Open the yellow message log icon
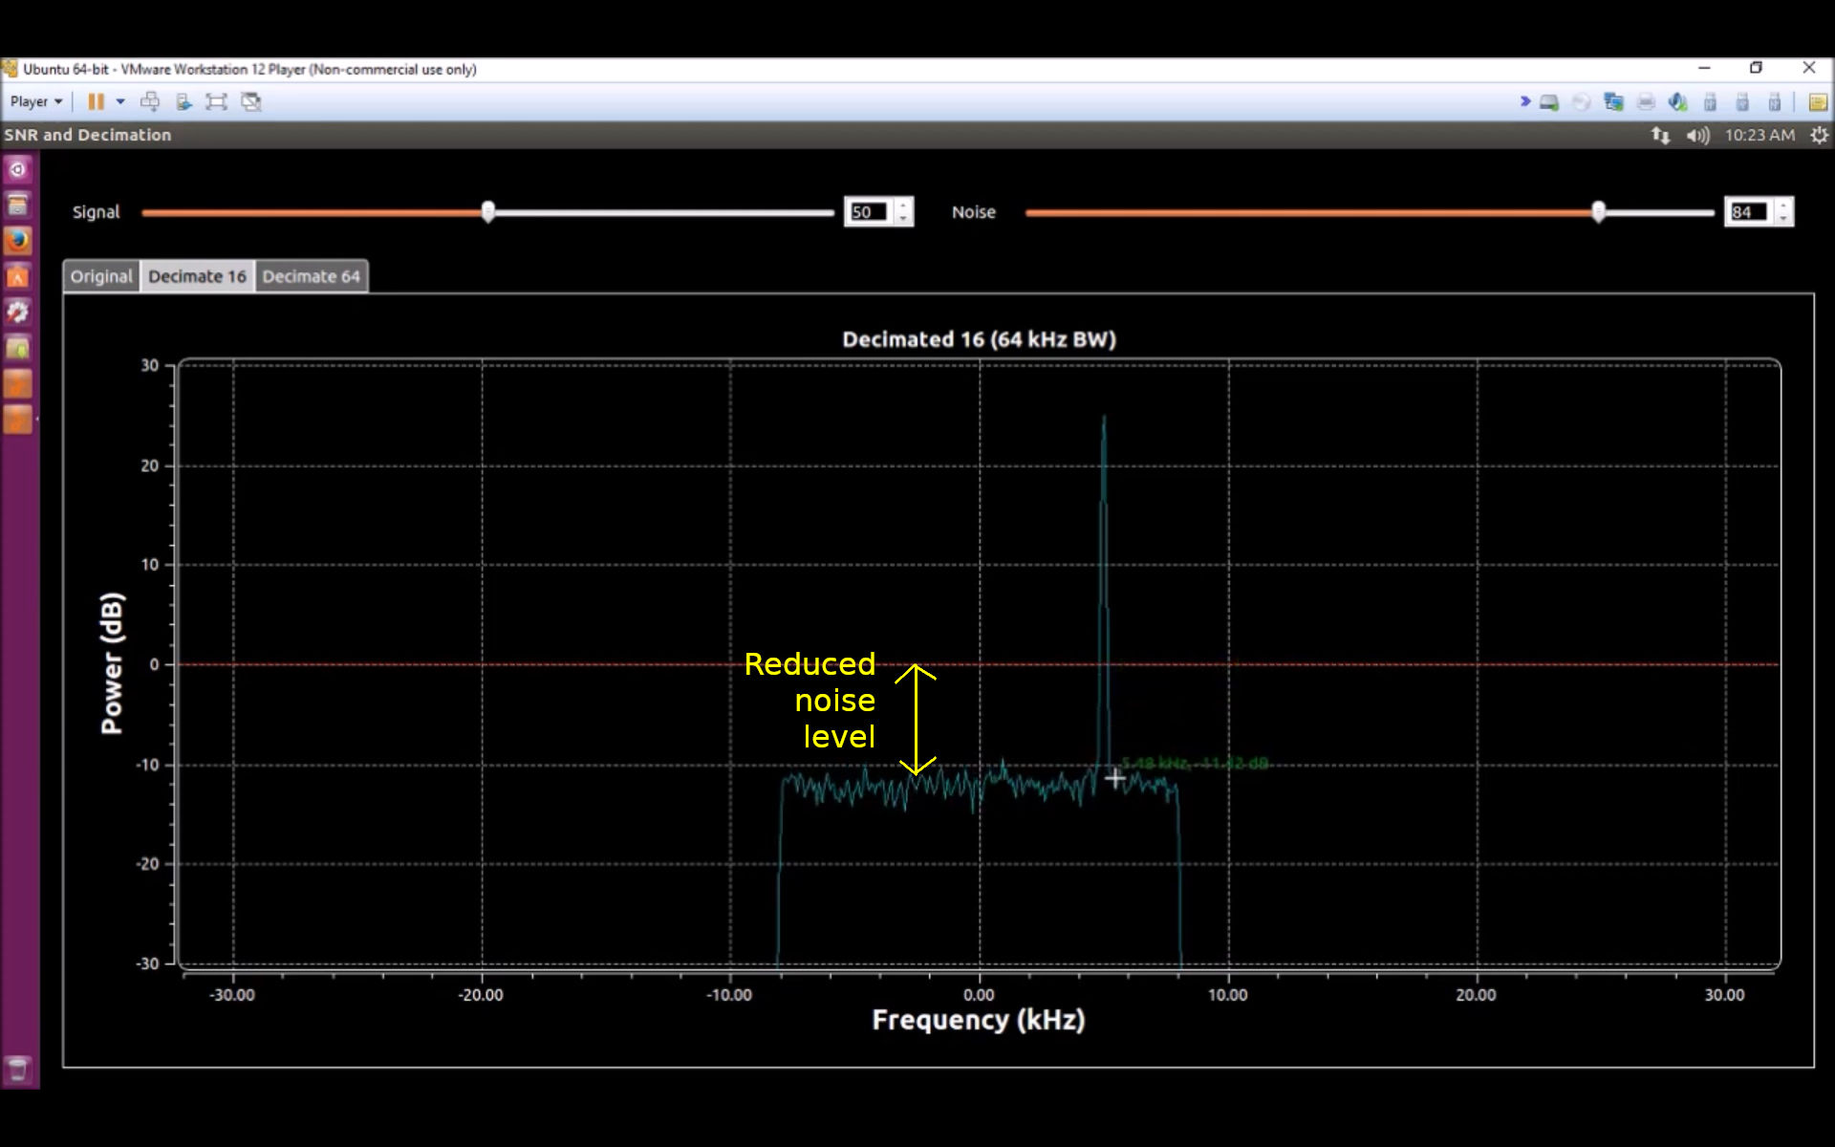This screenshot has height=1147, width=1835. click(1817, 101)
